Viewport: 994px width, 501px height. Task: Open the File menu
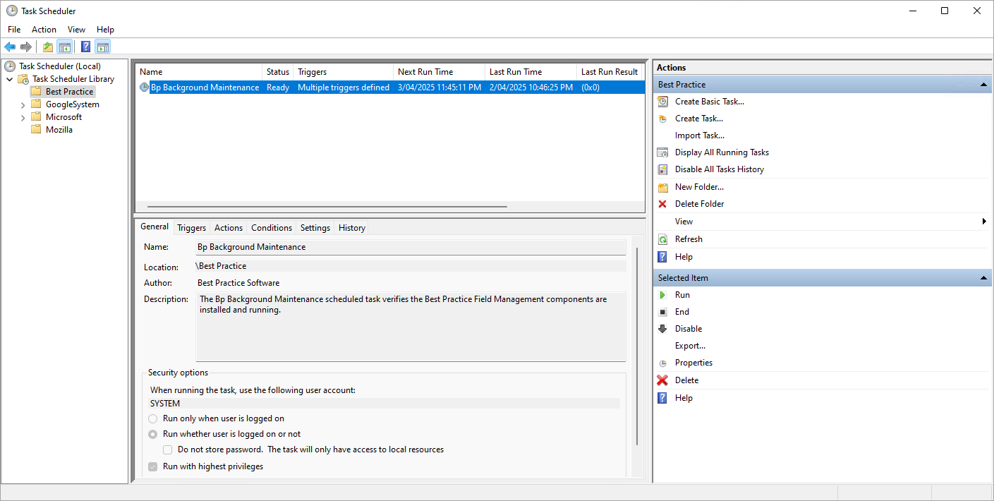click(x=14, y=30)
